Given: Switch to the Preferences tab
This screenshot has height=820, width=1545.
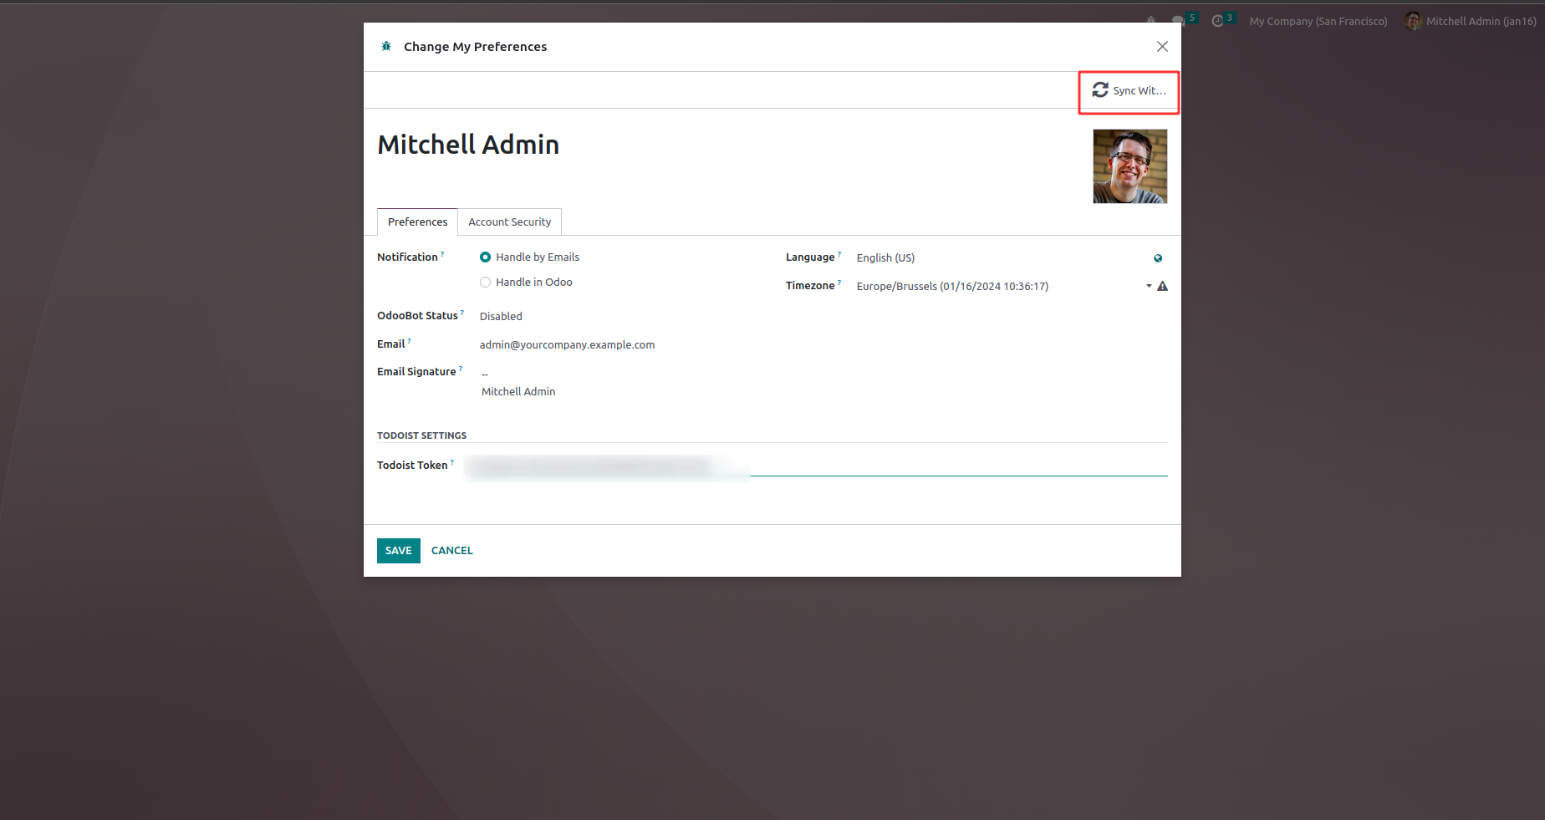Looking at the screenshot, I should [x=417, y=222].
